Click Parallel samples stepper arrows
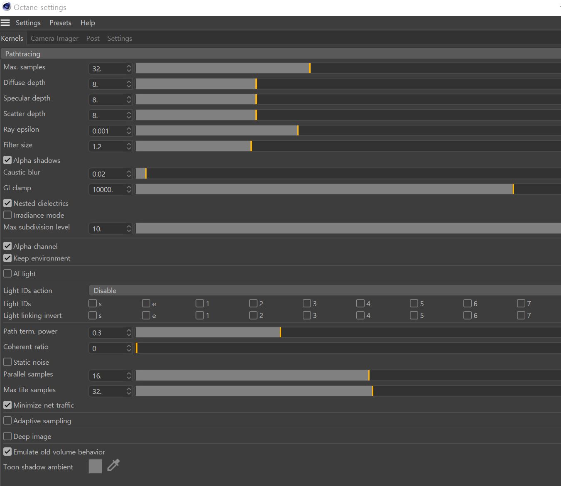Image resolution: width=561 pixels, height=486 pixels. 129,376
